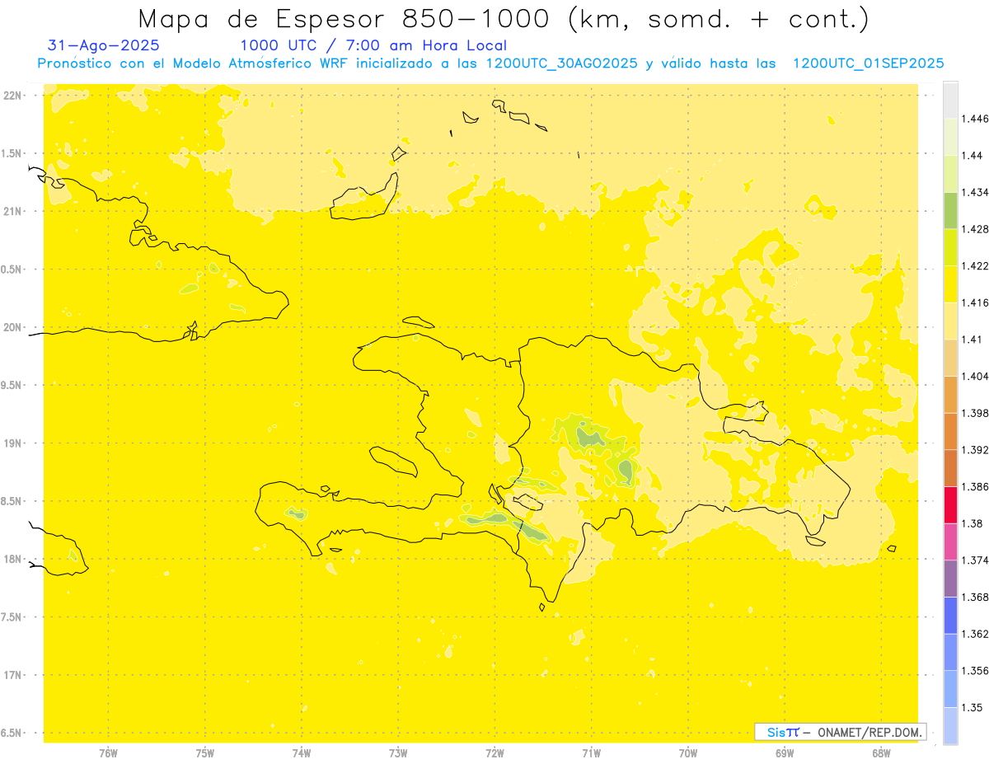Click the '1000 UTC / 7:00 am Hora Local' label
The image size is (989, 764).
pyautogui.click(x=373, y=46)
